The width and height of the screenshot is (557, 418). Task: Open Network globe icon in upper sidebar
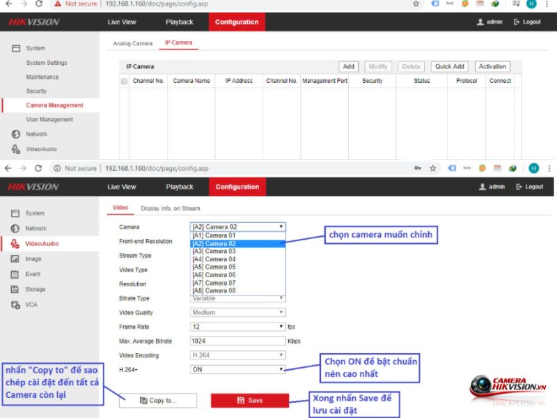coord(15,134)
